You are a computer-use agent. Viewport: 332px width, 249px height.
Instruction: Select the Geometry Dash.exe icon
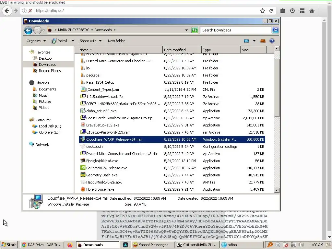pyautogui.click(x=83, y=175)
